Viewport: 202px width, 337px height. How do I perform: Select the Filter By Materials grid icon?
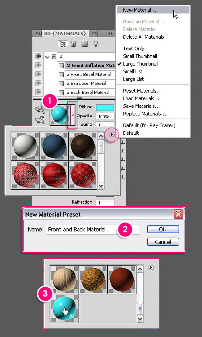[84, 44]
